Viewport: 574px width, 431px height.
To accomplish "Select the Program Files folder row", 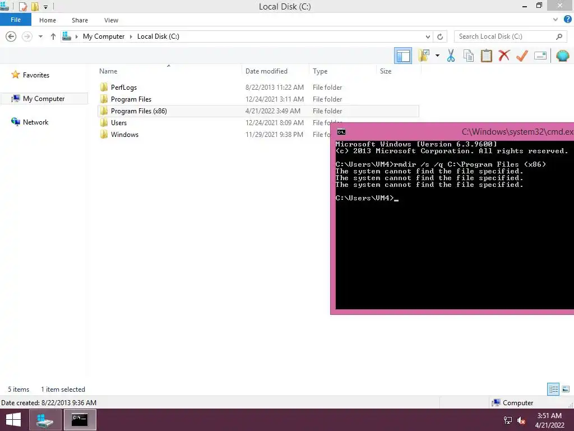I will pyautogui.click(x=258, y=99).
